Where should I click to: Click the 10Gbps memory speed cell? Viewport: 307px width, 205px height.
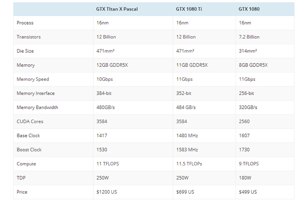point(104,79)
